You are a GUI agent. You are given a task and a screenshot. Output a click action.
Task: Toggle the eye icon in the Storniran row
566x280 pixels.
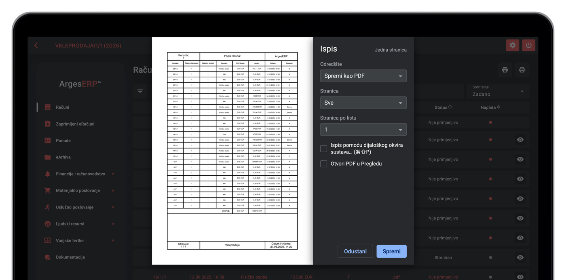click(520, 257)
